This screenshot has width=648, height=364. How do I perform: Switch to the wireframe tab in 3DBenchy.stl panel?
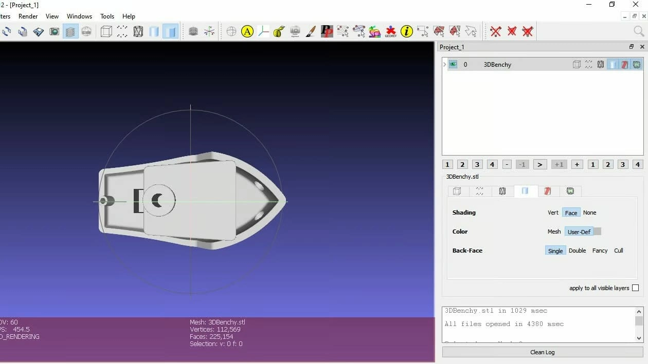coord(502,191)
